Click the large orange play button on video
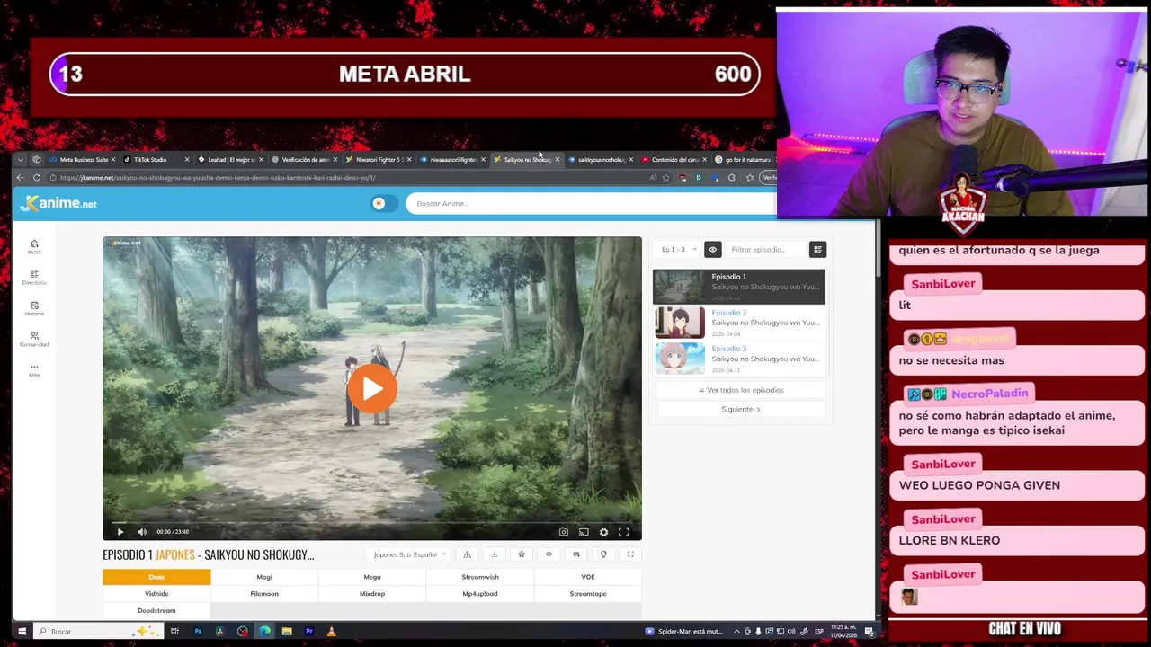Viewport: 1151px width, 647px height. click(x=372, y=388)
